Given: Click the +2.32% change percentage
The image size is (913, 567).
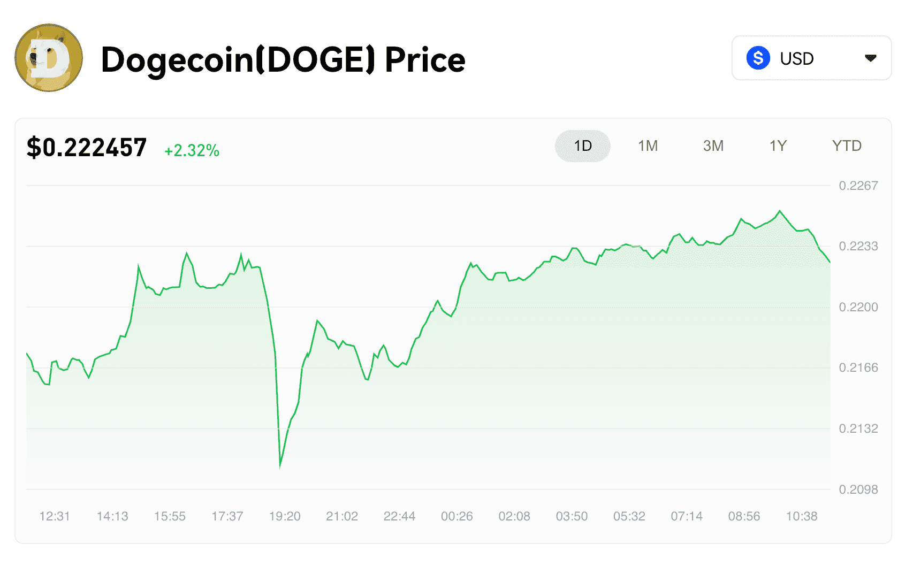Looking at the screenshot, I should pos(192,150).
